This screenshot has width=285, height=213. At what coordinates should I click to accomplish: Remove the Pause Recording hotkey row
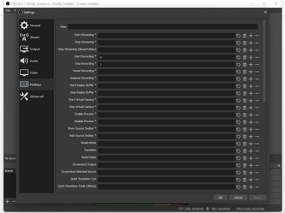(257, 72)
